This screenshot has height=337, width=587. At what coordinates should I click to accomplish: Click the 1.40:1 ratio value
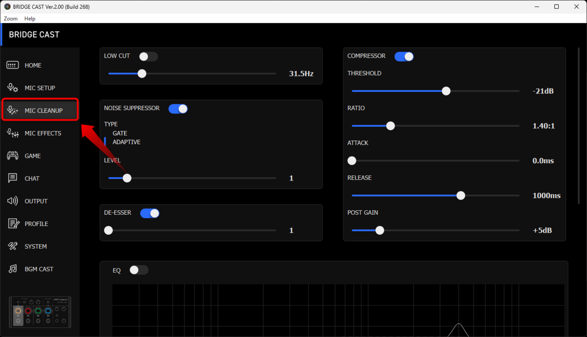coord(544,126)
